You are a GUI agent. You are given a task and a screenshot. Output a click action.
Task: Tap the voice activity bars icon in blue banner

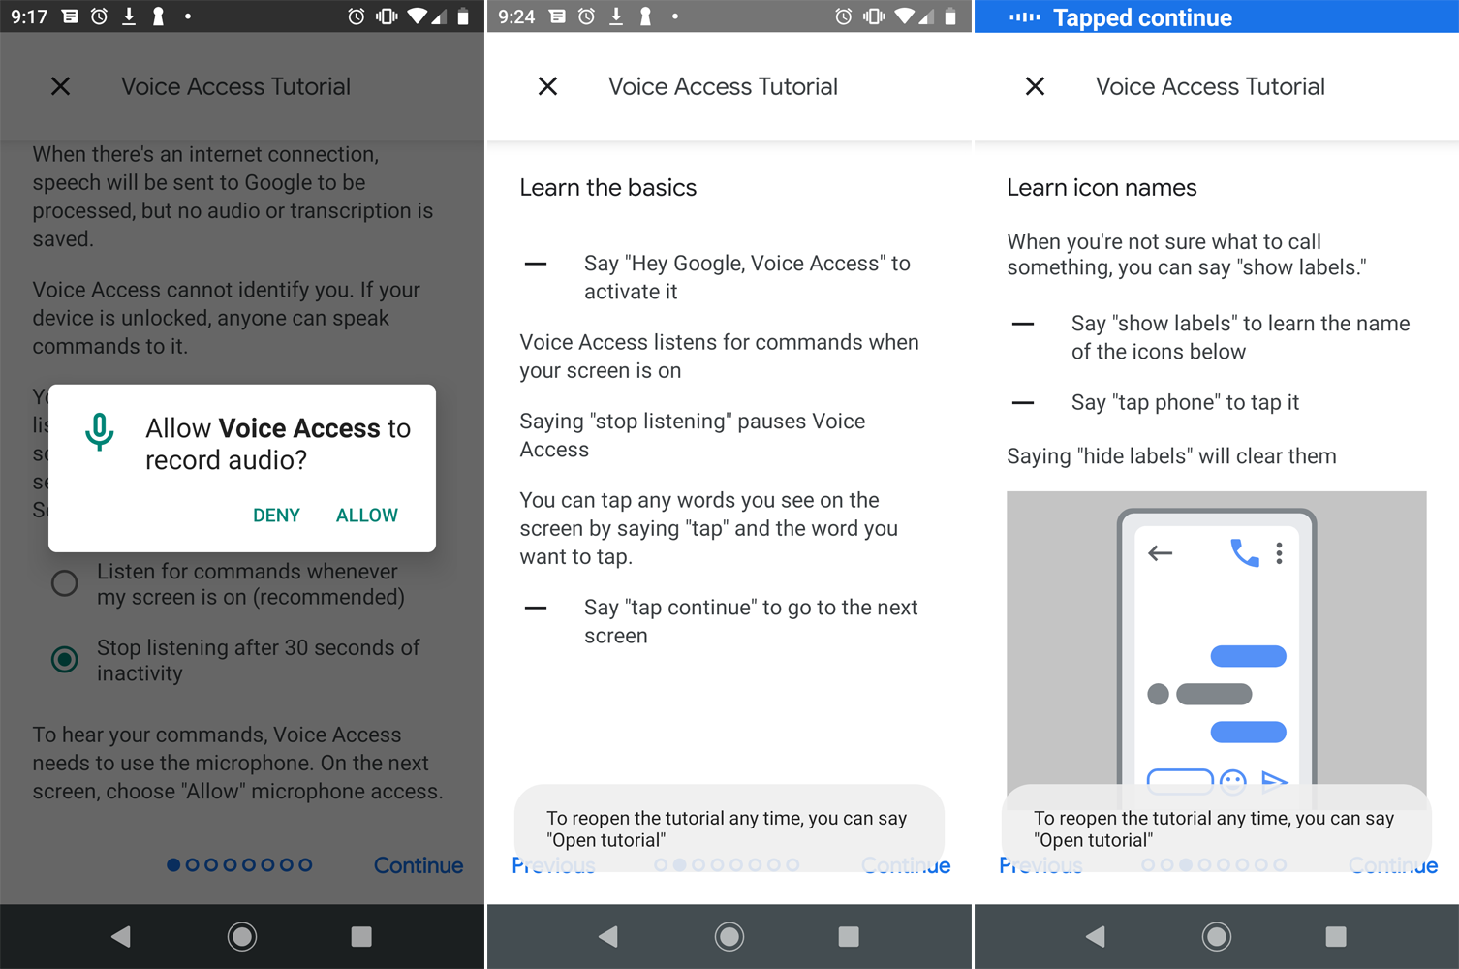[x=1025, y=17]
